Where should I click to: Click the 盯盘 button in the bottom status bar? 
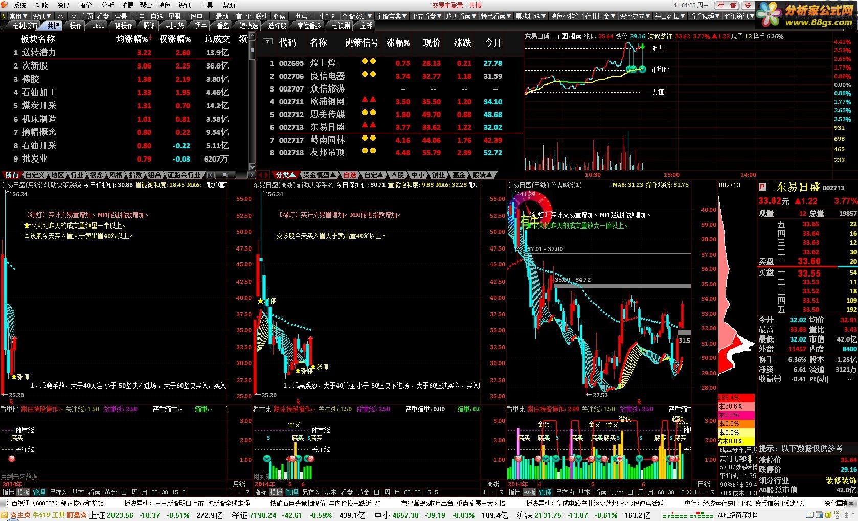click(77, 515)
